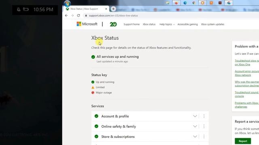Click the Xbox Status heading
Image resolution: width=259 pixels, height=145 pixels.
pyautogui.click(x=105, y=38)
